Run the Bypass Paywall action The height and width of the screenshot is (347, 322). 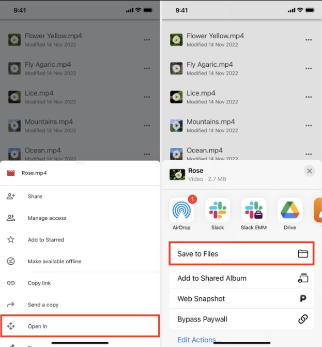(241, 319)
